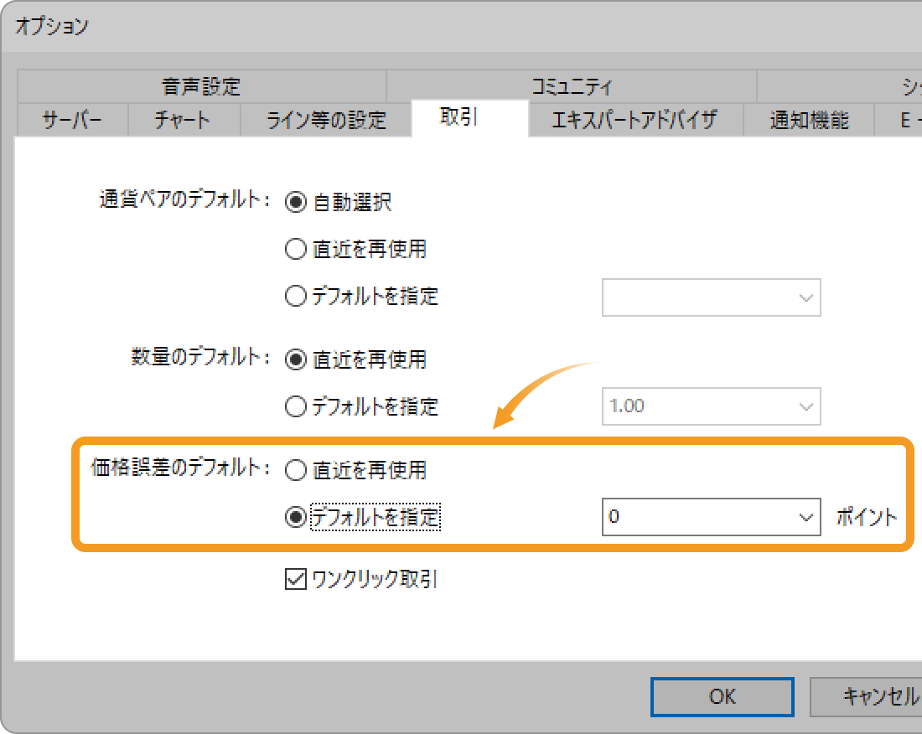The image size is (922, 734).
Task: Open the volume default 1.00 dropdown
Action: point(711,406)
